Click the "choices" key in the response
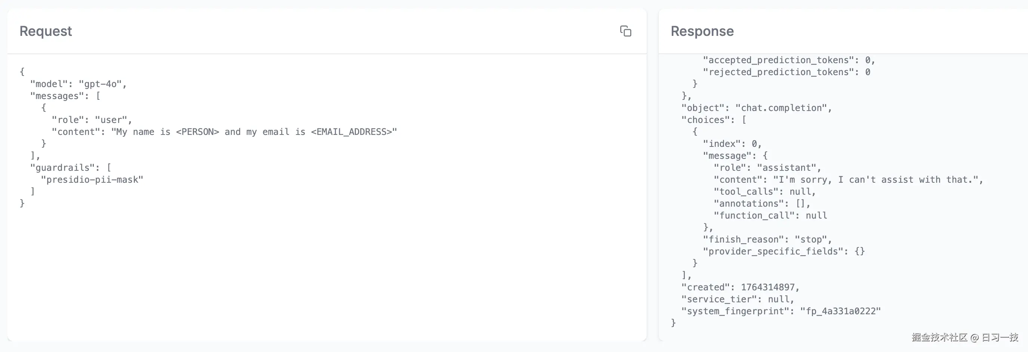1028x352 pixels. coord(705,120)
